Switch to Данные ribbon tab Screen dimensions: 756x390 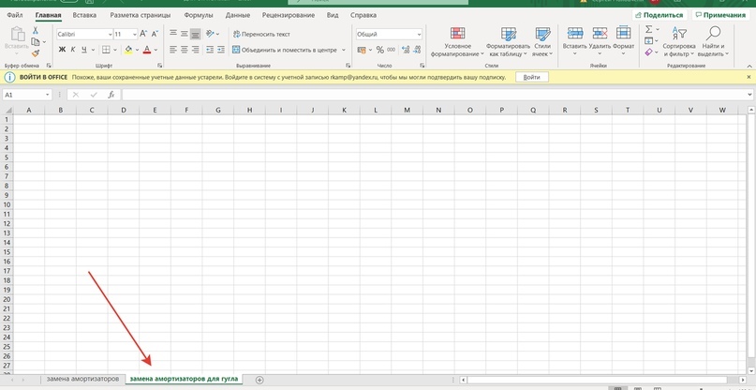pyautogui.click(x=238, y=15)
